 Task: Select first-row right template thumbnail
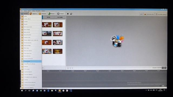tap(58, 25)
